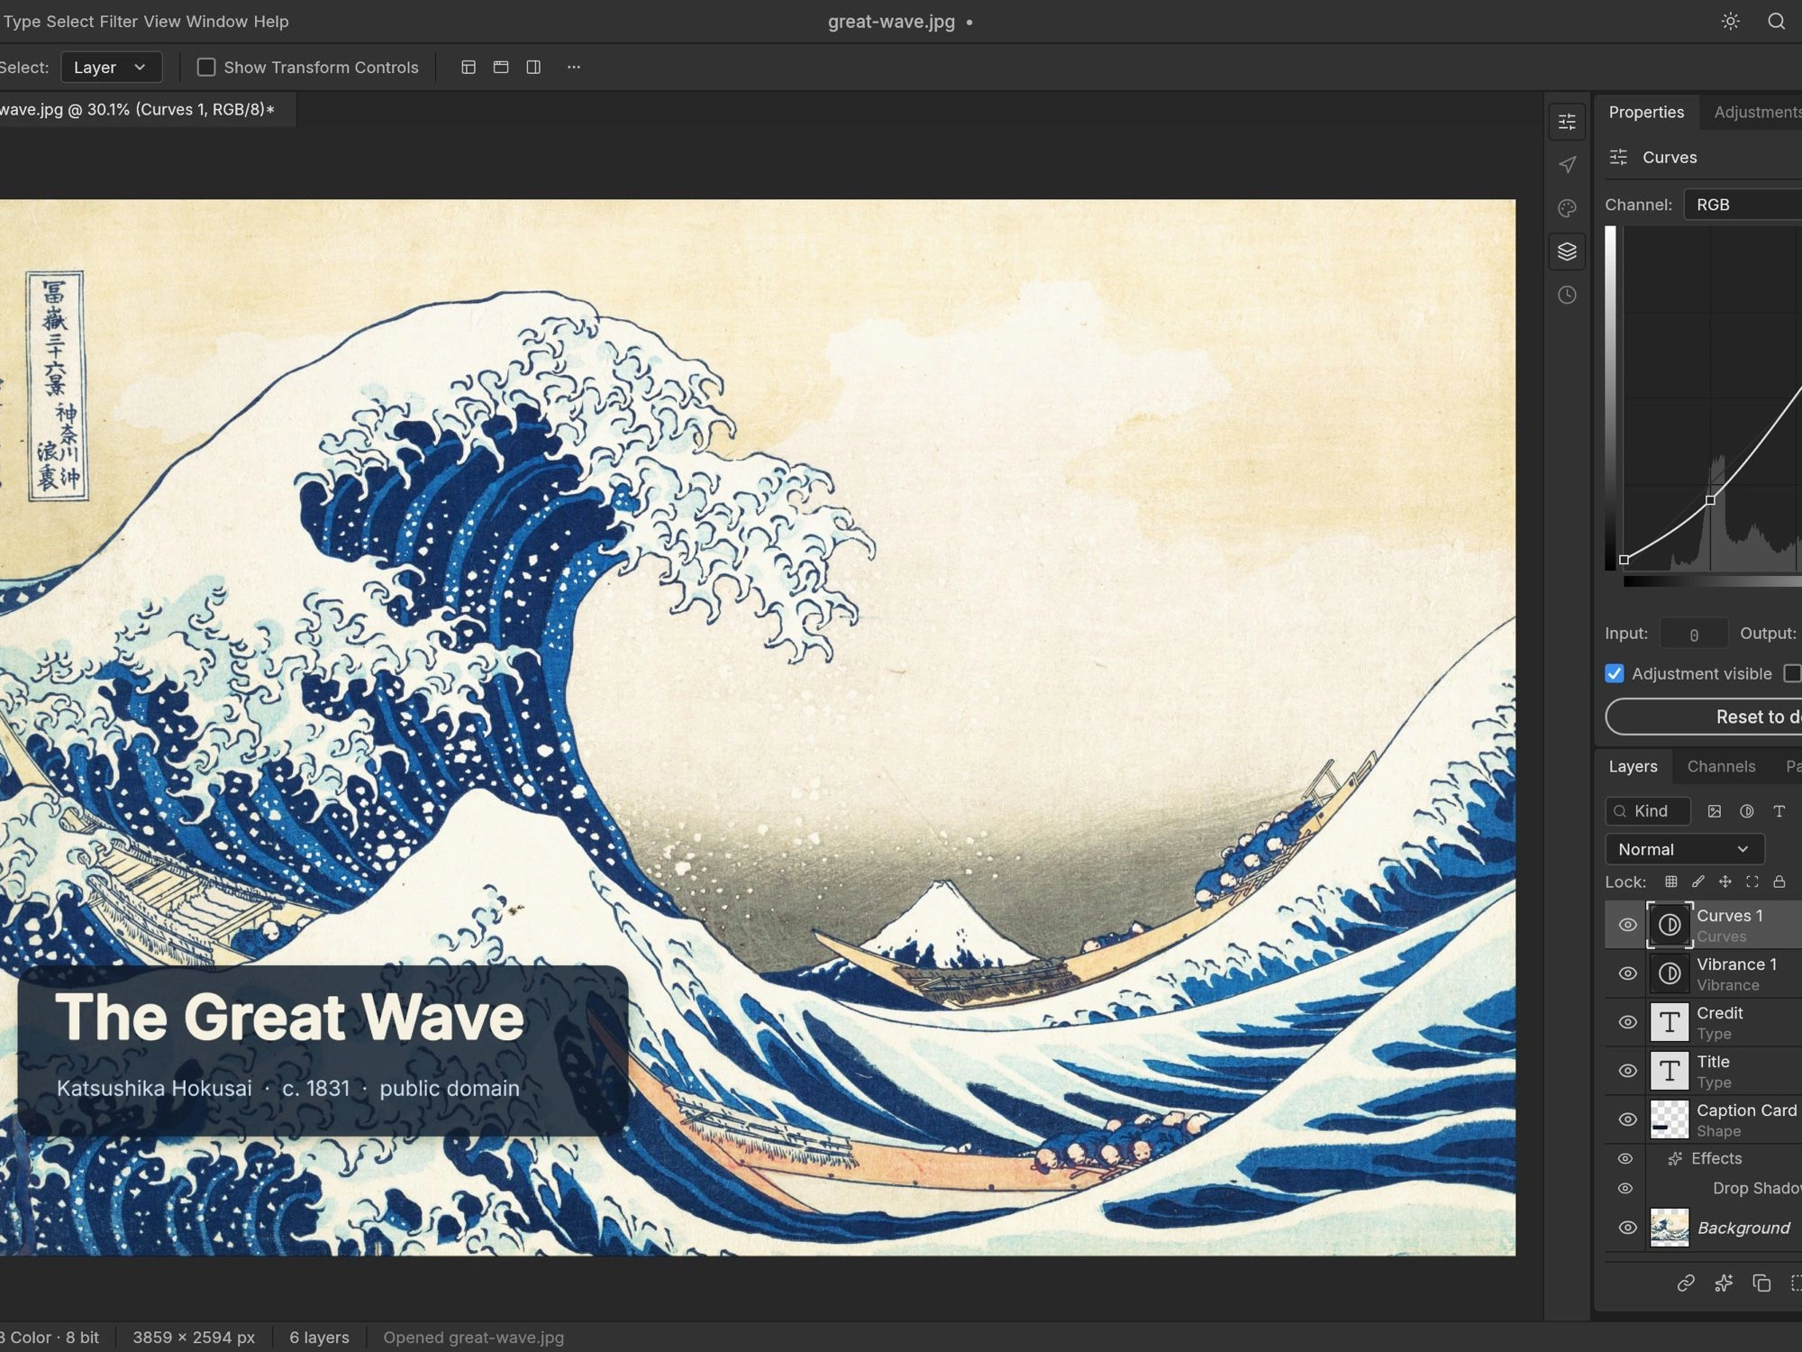Click the Input value field
Viewport: 1802px width, 1352px height.
pos(1694,634)
